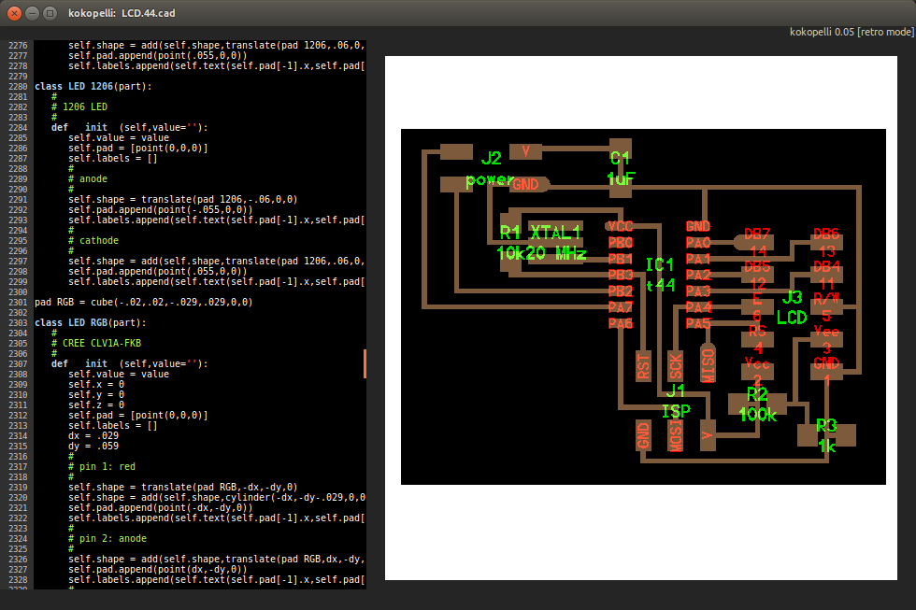
Task: Click the 'DB7' LCD pin label
Action: tap(757, 234)
